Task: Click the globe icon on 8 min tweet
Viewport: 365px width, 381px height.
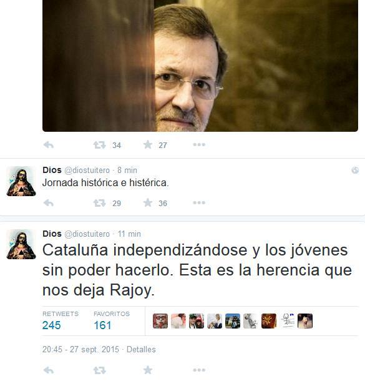Action: point(355,170)
